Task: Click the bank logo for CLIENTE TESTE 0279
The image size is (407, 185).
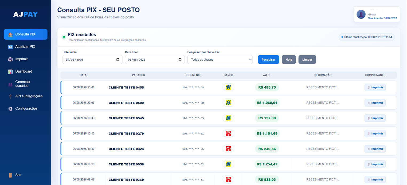Action: (x=228, y=133)
